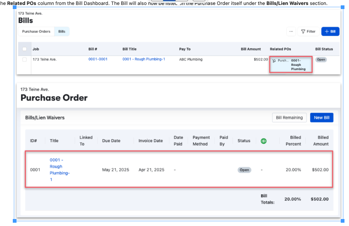Viewport: 349px width, 226px height.
Task: Click the 20.00% billed percent row cell
Action: click(293, 170)
